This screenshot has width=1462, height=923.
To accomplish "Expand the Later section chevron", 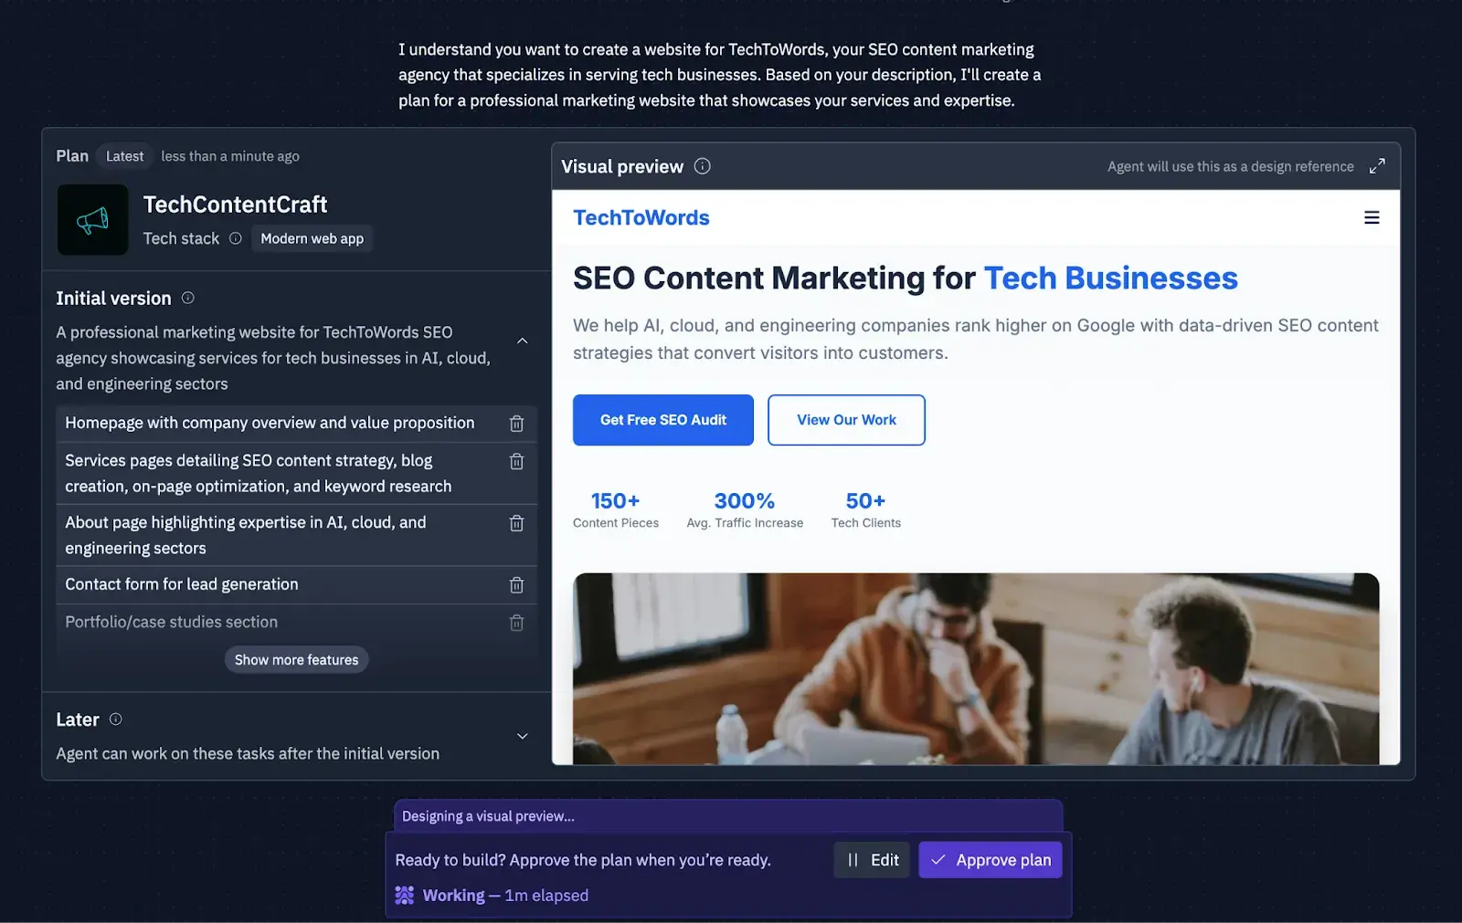I will 523,736.
